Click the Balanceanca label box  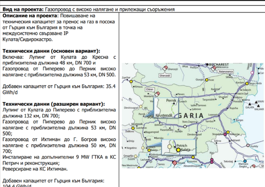[x=226, y=71]
